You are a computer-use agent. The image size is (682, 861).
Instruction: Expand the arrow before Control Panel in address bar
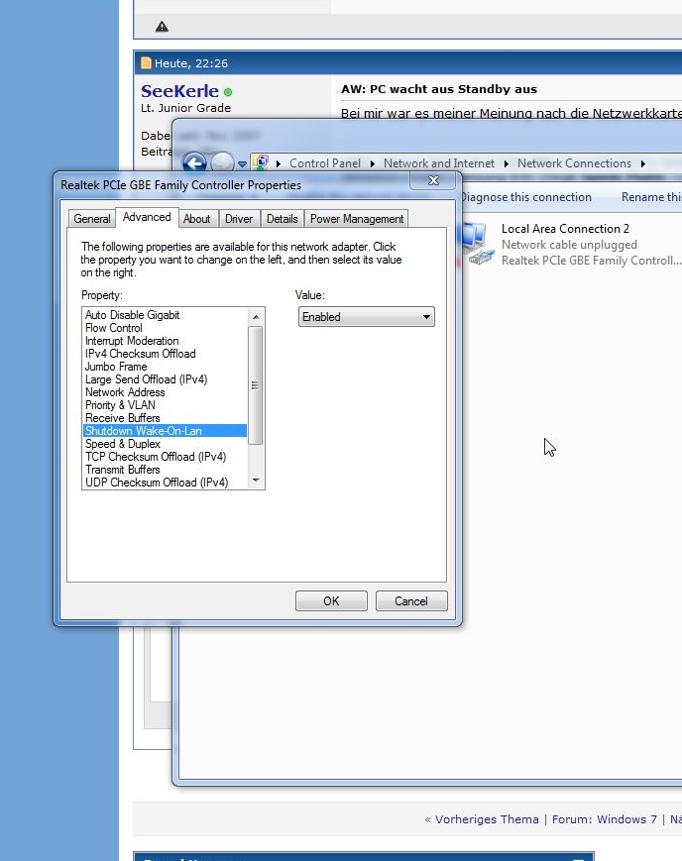[279, 163]
